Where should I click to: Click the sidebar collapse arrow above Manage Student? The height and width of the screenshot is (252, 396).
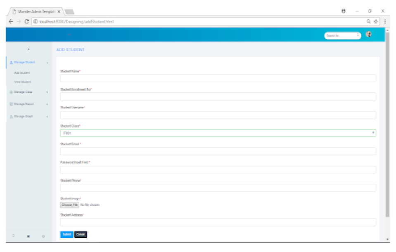29,49
